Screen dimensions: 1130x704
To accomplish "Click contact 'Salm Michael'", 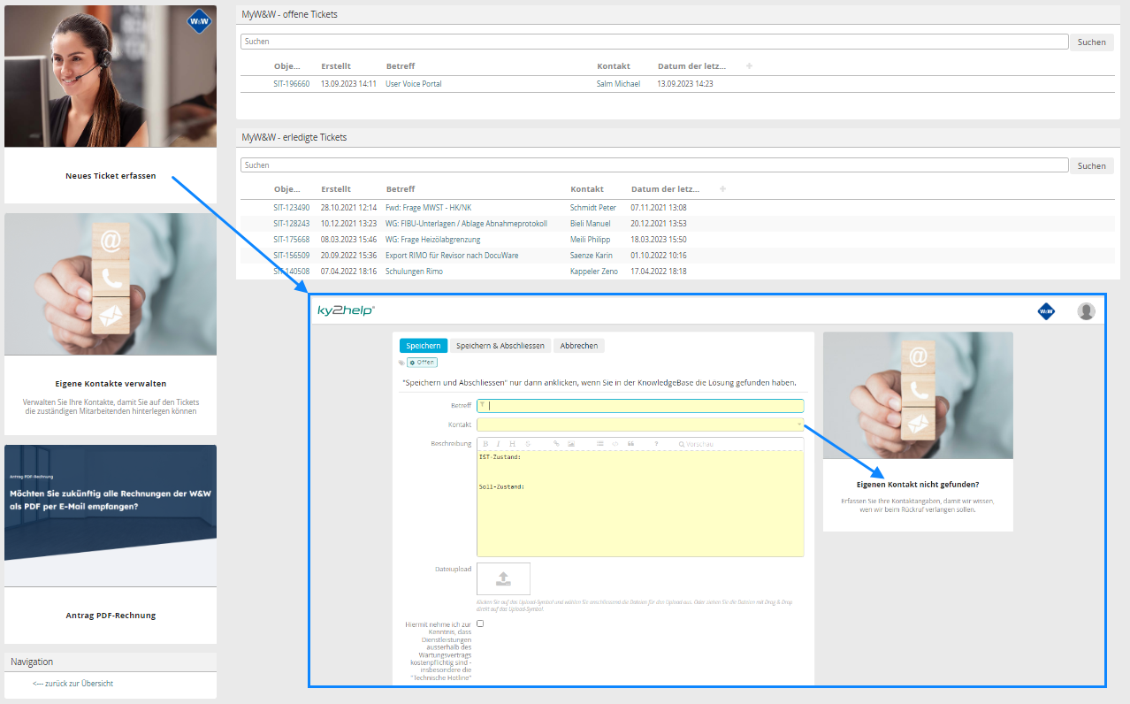I will coord(618,84).
